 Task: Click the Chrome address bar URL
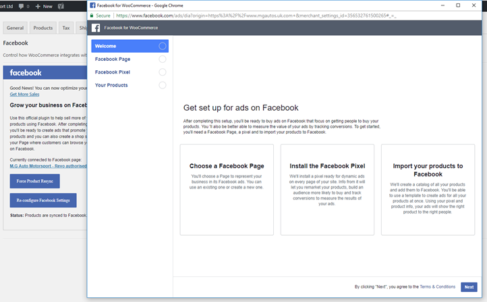[x=256, y=16]
